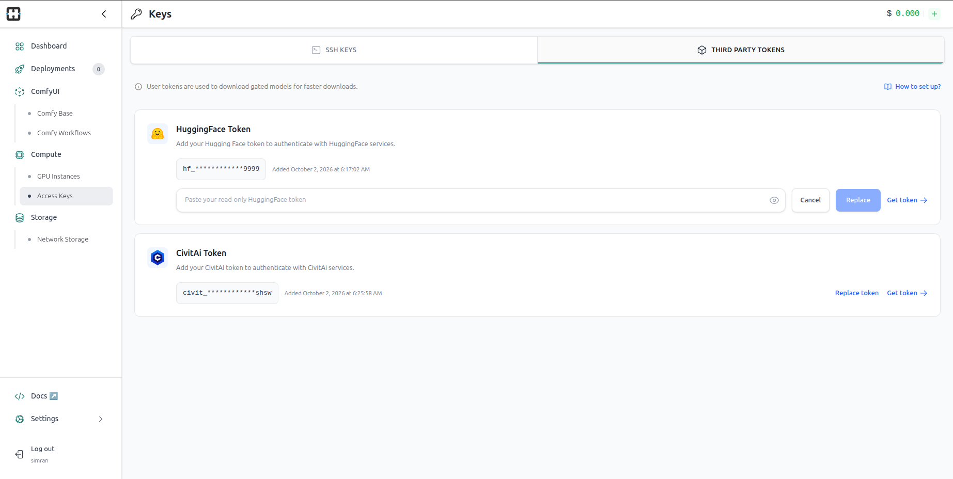Open Network Storage
The image size is (953, 479).
point(63,239)
